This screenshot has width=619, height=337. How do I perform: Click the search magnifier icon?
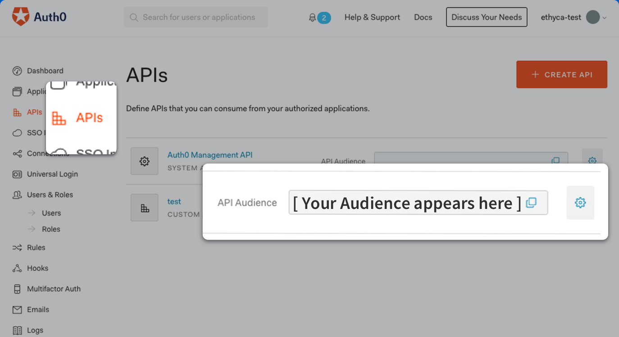[134, 18]
